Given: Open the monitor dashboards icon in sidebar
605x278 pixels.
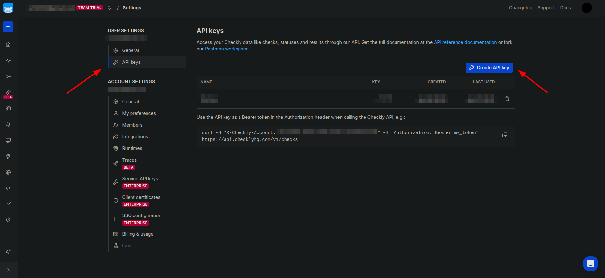Looking at the screenshot, I should coord(8,140).
